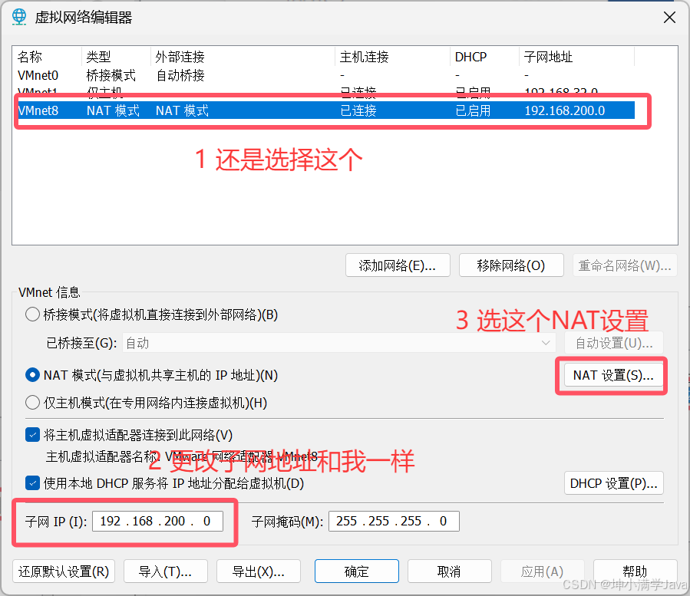The height and width of the screenshot is (596, 690).
Task: Click the 子网 IP input field
Action: (x=157, y=522)
